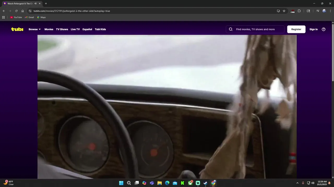Screen dimensions: 334x187
Task: Click the address bar URL
Action: [72, 11]
